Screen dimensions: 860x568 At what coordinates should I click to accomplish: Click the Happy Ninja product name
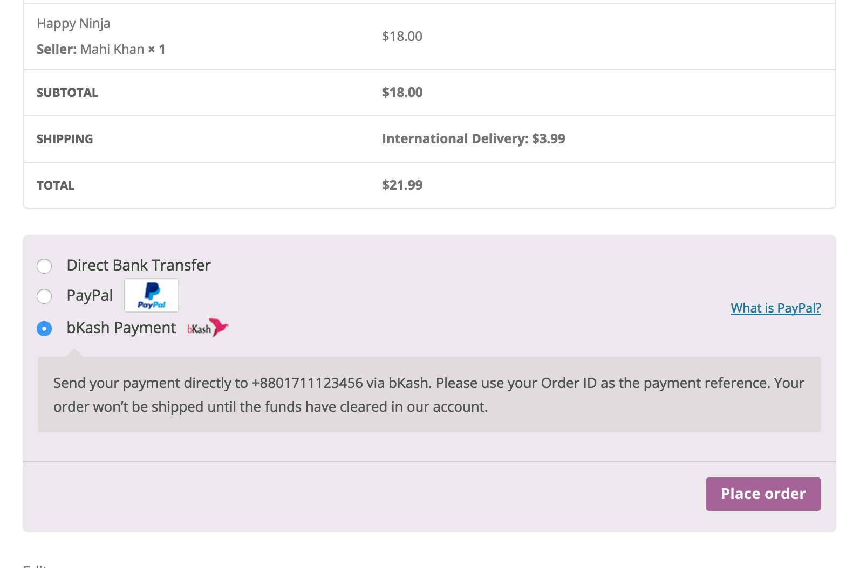pos(73,24)
